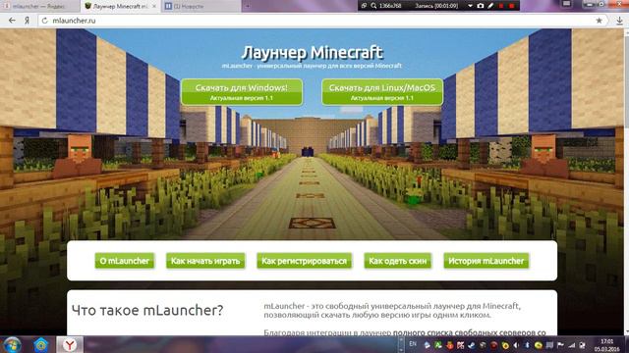Open the Action Center flag icon
The height and width of the screenshot is (353, 629).
click(x=560, y=345)
